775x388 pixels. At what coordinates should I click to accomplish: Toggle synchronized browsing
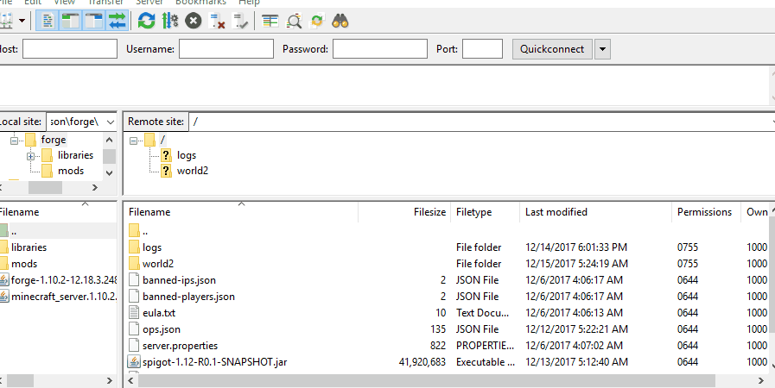[317, 21]
